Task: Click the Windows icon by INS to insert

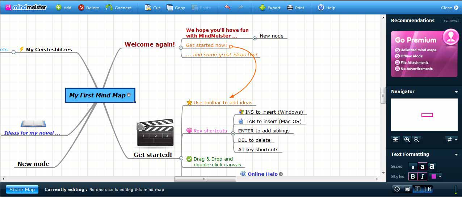Action: pos(241,112)
